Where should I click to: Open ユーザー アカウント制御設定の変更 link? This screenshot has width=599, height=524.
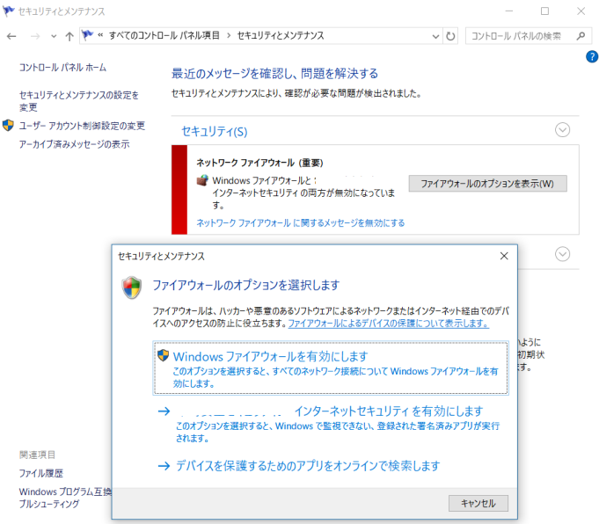(x=82, y=126)
